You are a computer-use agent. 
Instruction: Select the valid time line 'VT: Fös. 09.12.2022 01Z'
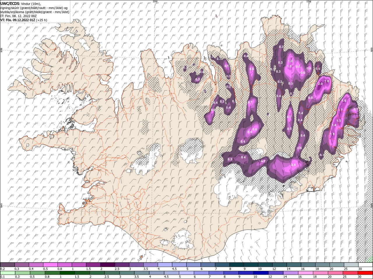(x=18, y=20)
